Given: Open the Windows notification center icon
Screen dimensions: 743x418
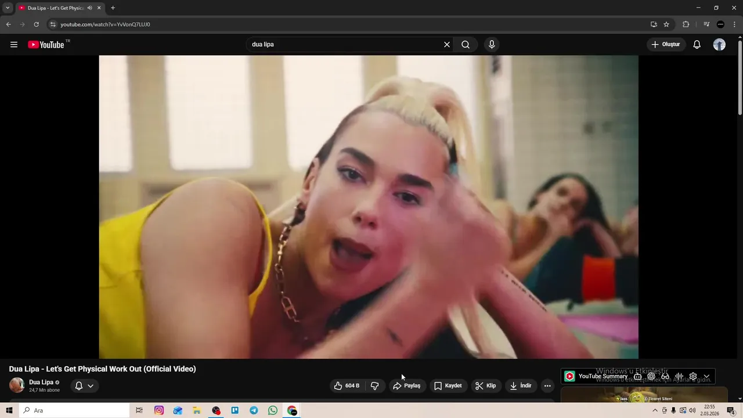Looking at the screenshot, I should click(x=731, y=410).
